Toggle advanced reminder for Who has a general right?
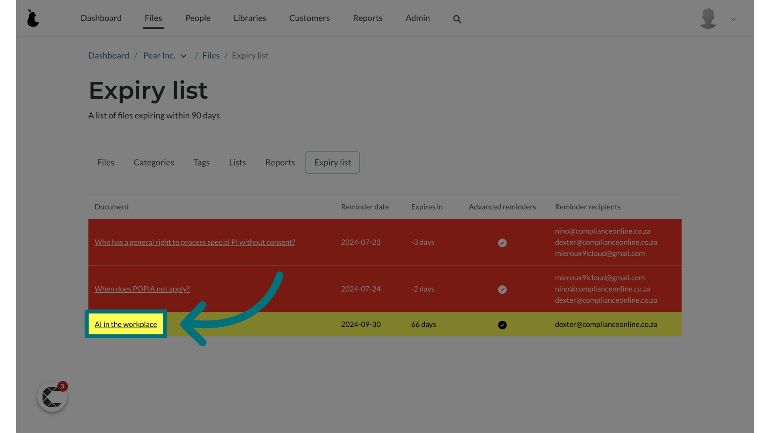This screenshot has height=433, width=770. 502,242
